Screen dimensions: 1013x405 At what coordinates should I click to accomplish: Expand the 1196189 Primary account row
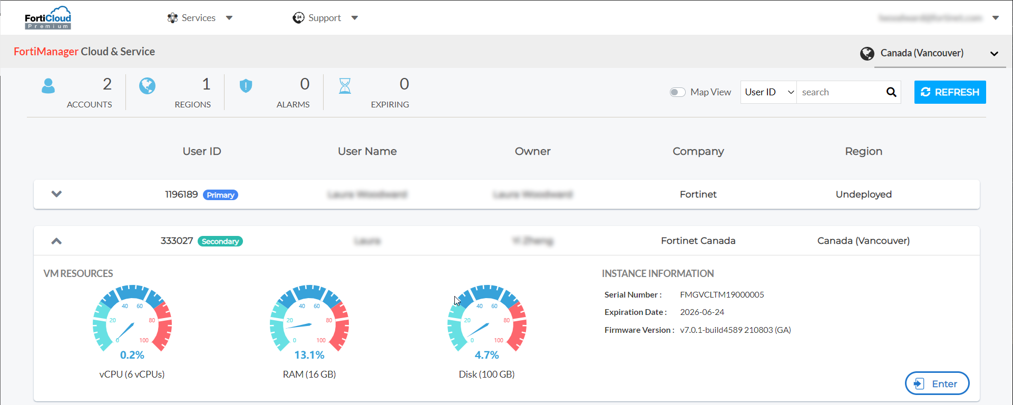pyautogui.click(x=56, y=194)
